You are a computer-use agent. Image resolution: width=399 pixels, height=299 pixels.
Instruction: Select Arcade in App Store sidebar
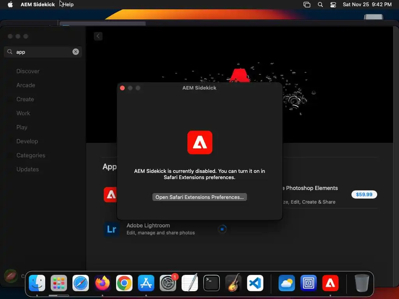click(26, 85)
